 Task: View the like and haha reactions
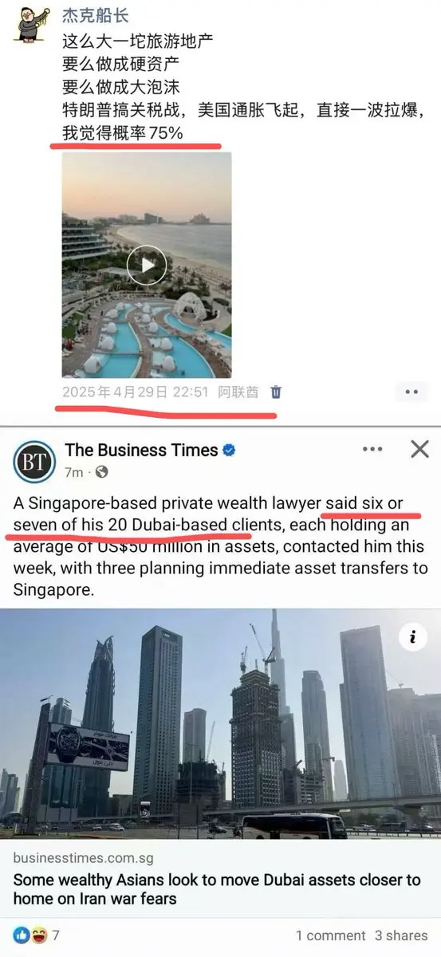[36, 935]
